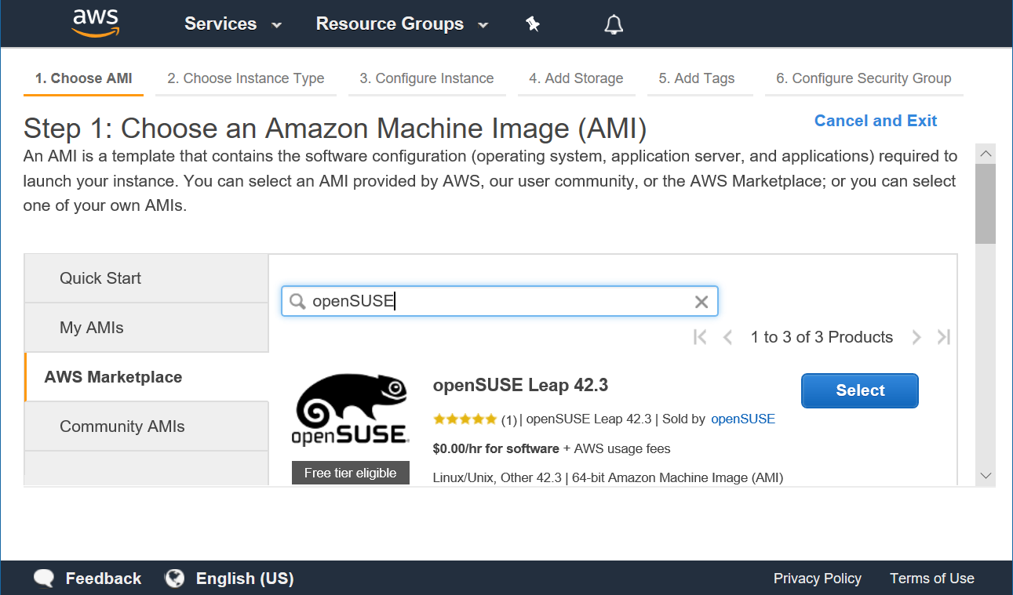Go to previous page of results
The image size is (1013, 595).
click(727, 337)
